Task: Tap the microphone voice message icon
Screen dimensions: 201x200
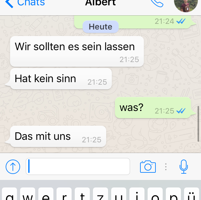Action: pyautogui.click(x=183, y=167)
